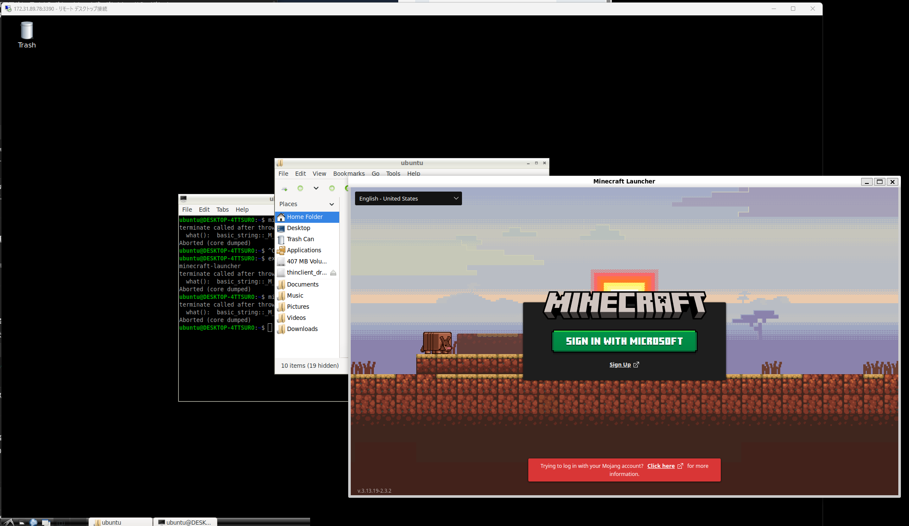Open the back history dropdown arrow in file manager
The width and height of the screenshot is (909, 526).
[x=316, y=188]
